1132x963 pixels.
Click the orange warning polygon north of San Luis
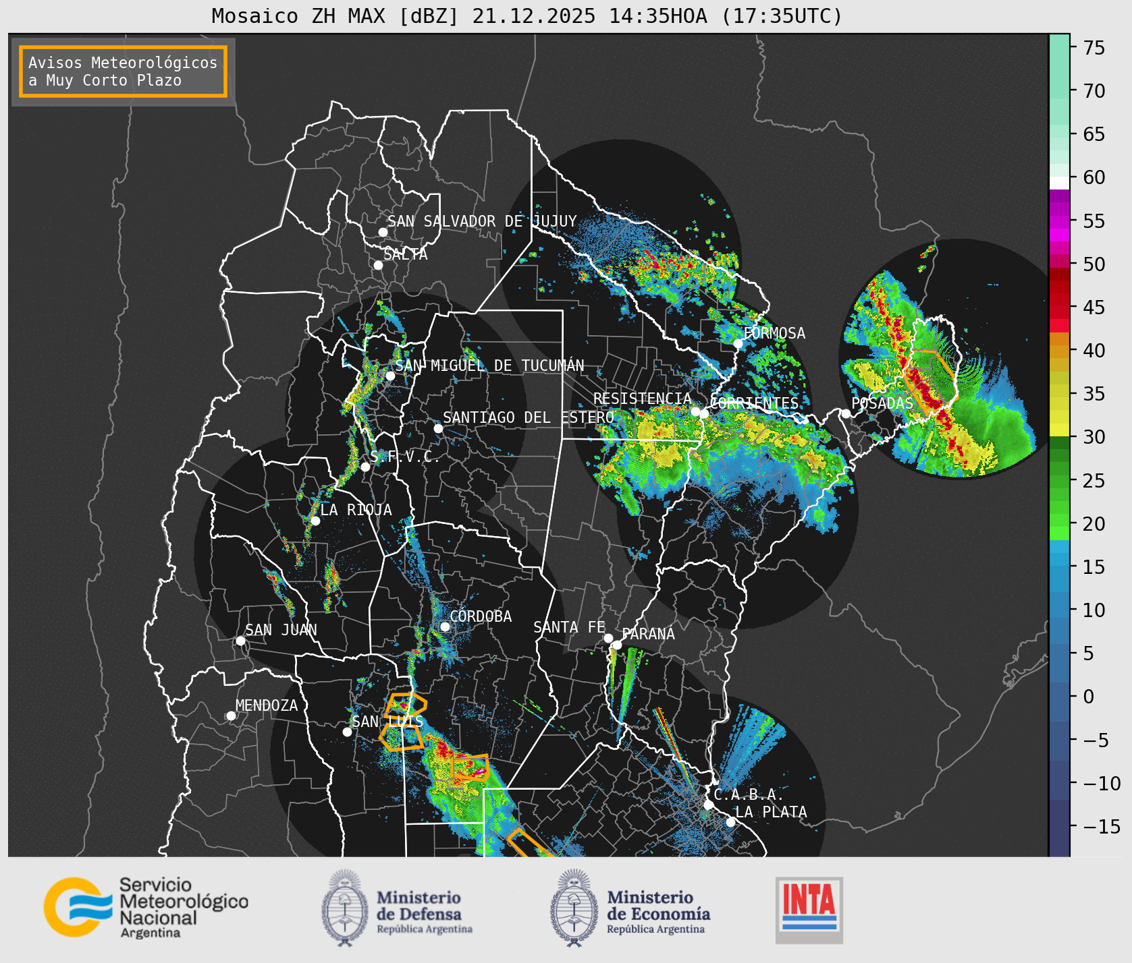405,705
